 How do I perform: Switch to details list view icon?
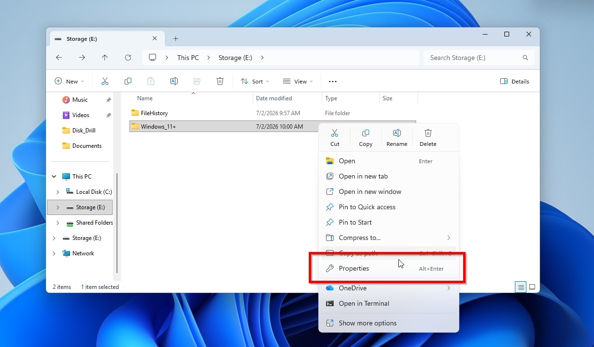click(520, 287)
